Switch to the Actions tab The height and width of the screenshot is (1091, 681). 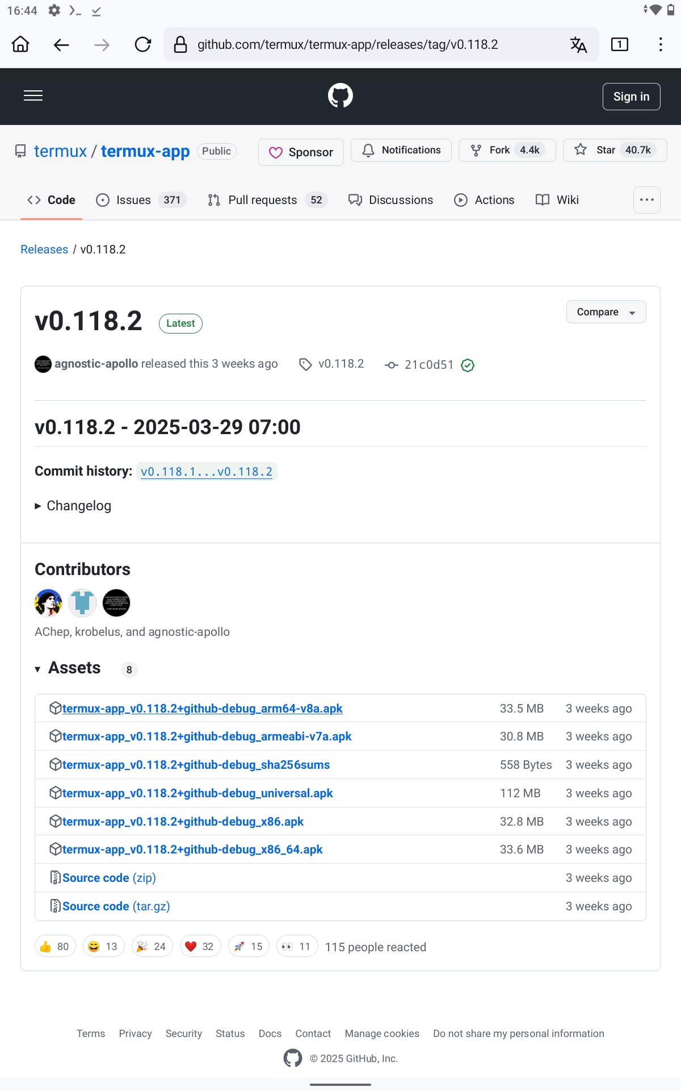(485, 200)
